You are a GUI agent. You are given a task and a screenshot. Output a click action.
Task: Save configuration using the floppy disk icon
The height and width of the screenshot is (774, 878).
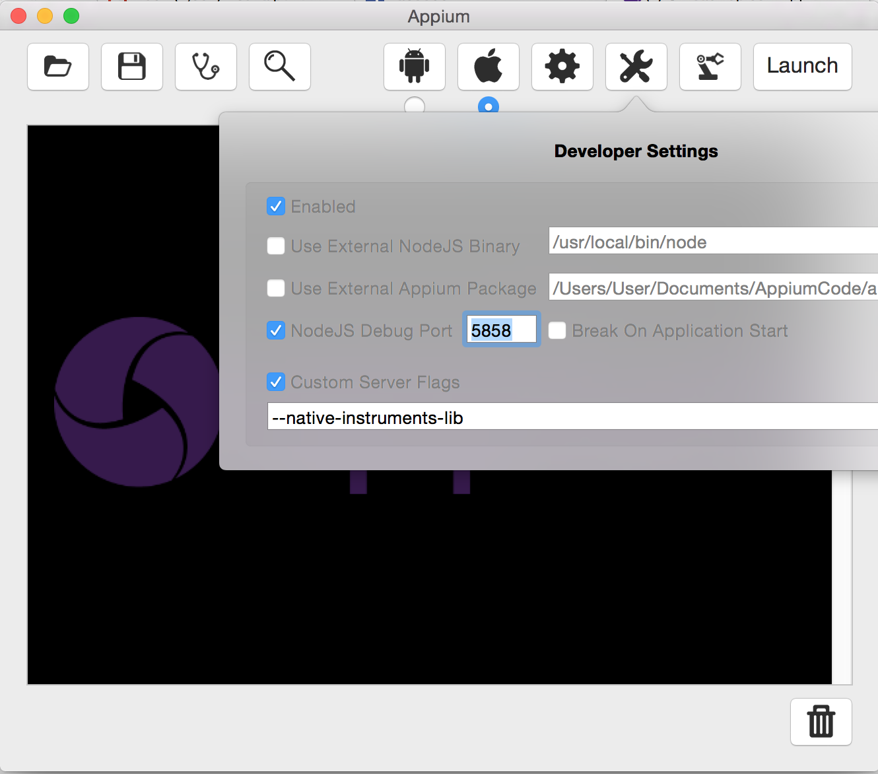click(132, 67)
